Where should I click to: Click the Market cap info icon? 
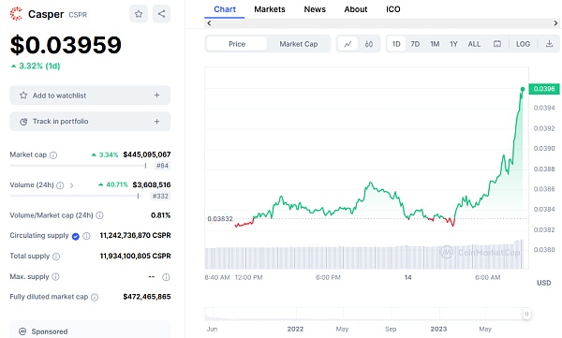pyautogui.click(x=53, y=155)
